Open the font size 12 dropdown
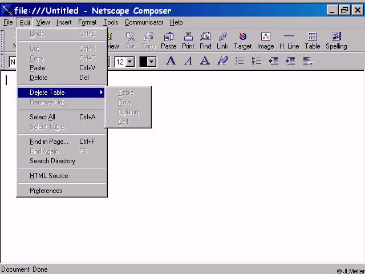This screenshot has width=365, height=274. pos(131,62)
